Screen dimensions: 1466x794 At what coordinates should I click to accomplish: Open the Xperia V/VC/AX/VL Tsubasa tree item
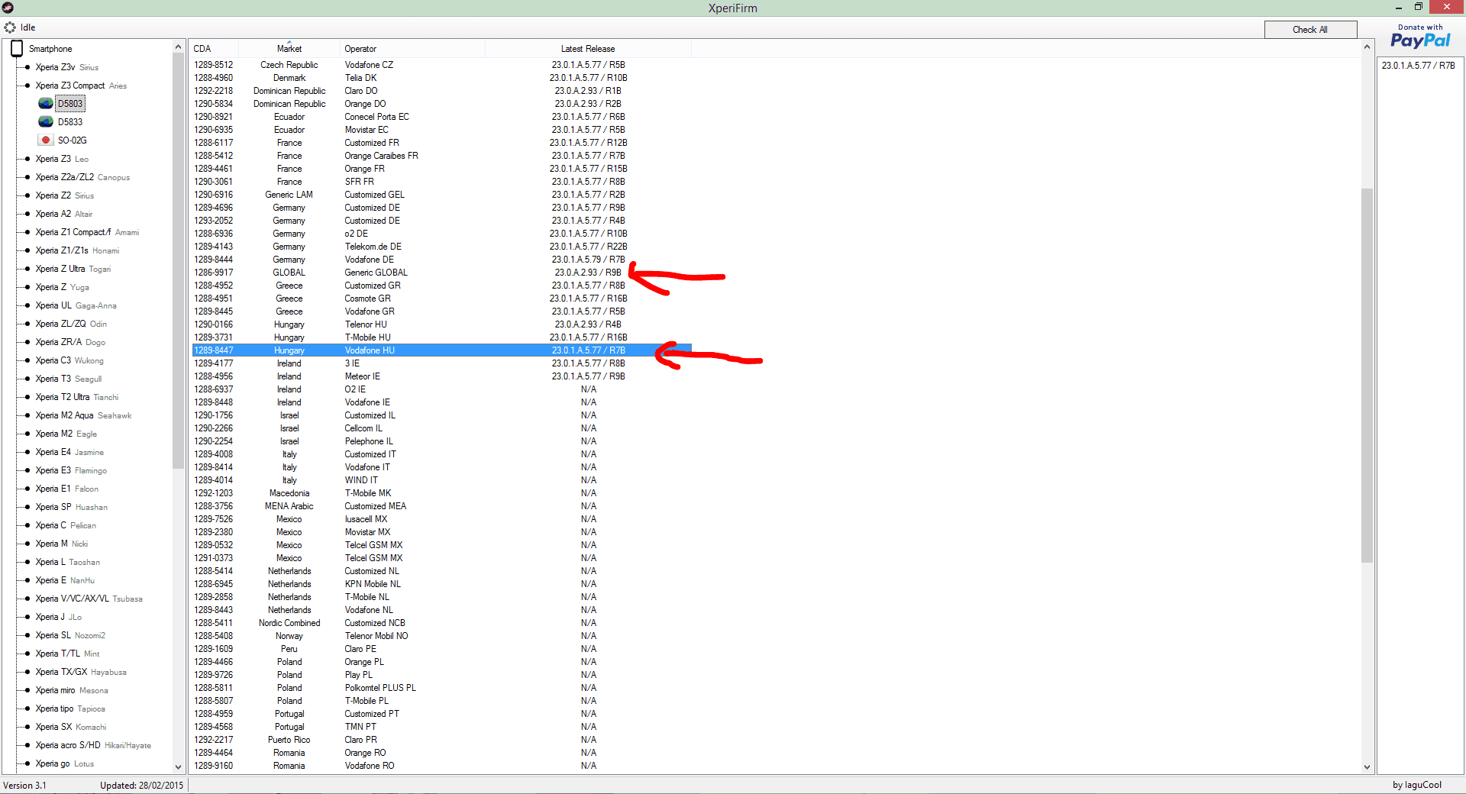pos(89,599)
